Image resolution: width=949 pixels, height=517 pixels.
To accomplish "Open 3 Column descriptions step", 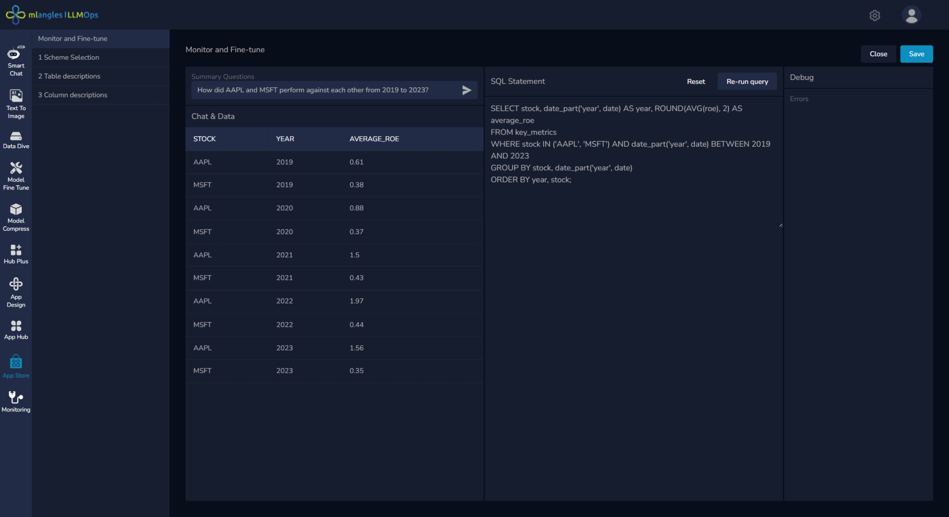I will (x=101, y=95).
